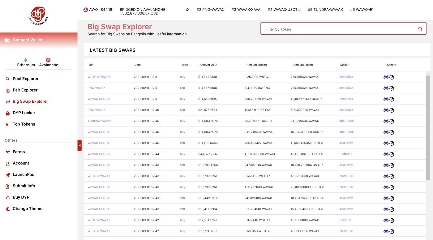Viewport: 433px width, 240px height.
Task: Click value 20,000.000000 USDT.e
Action: coord(307,187)
